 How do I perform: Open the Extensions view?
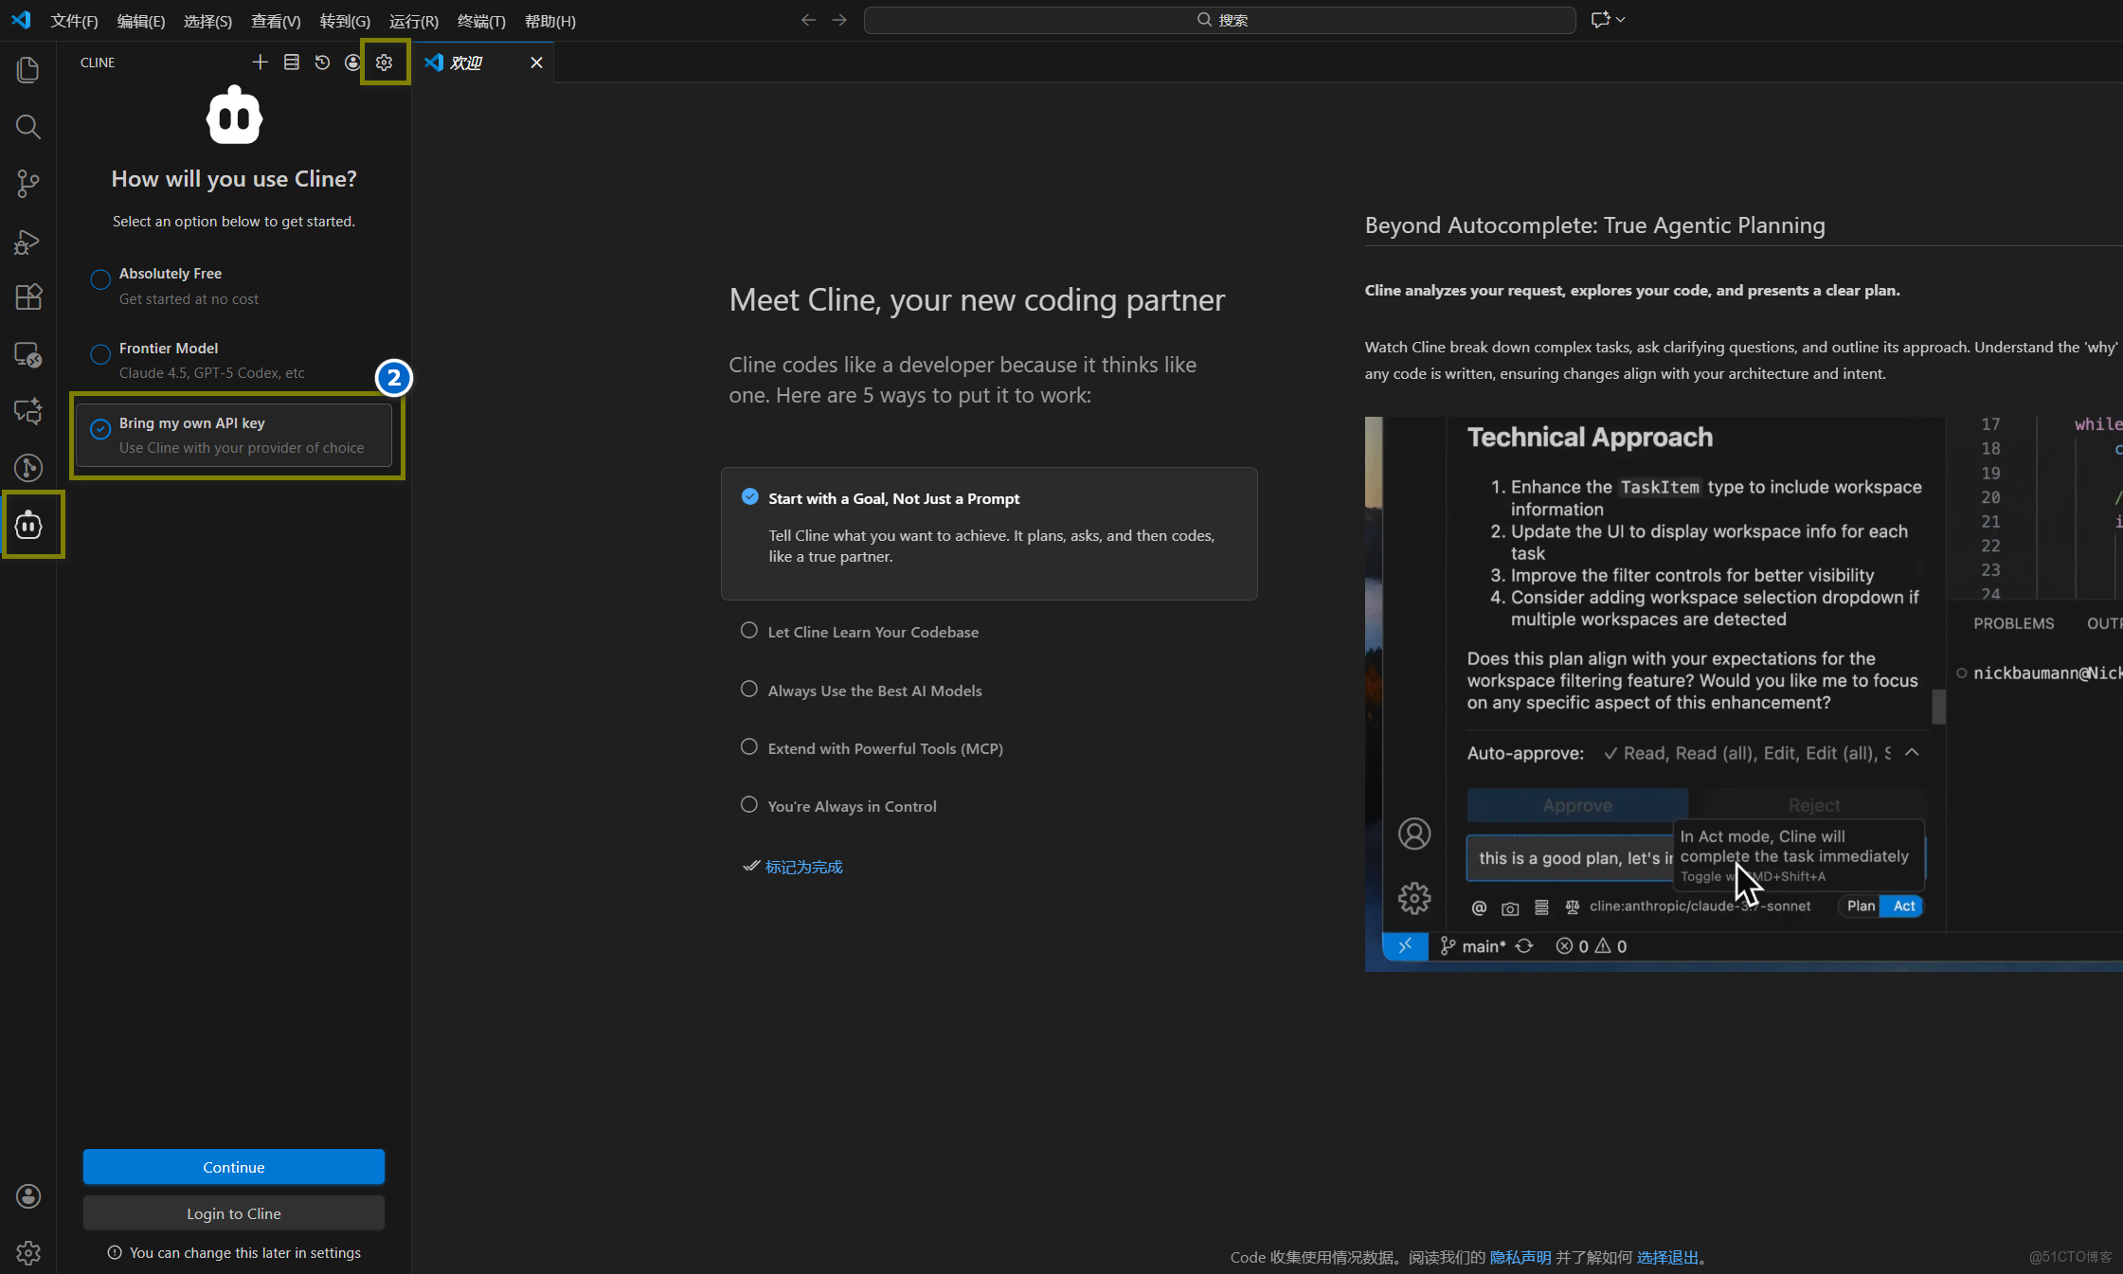(x=28, y=296)
